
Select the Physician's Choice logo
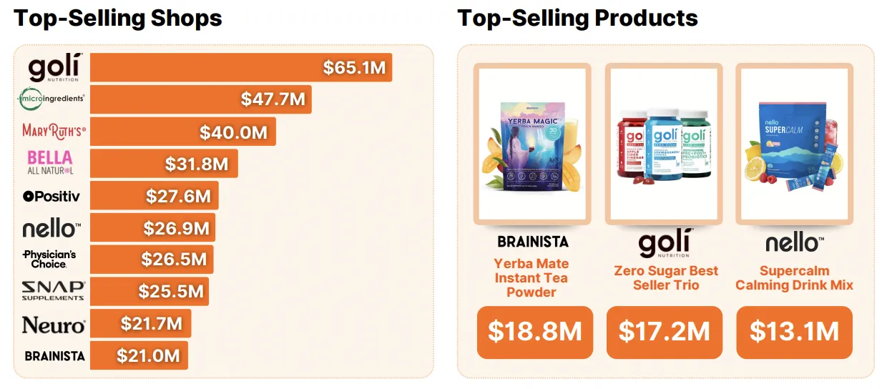(49, 259)
